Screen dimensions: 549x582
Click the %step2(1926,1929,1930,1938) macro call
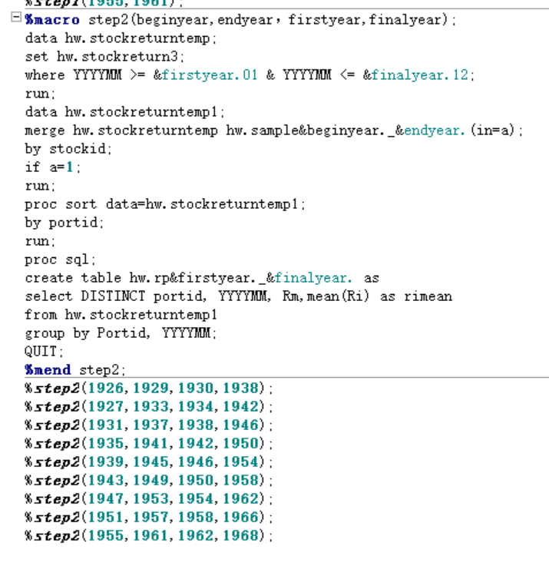(148, 389)
